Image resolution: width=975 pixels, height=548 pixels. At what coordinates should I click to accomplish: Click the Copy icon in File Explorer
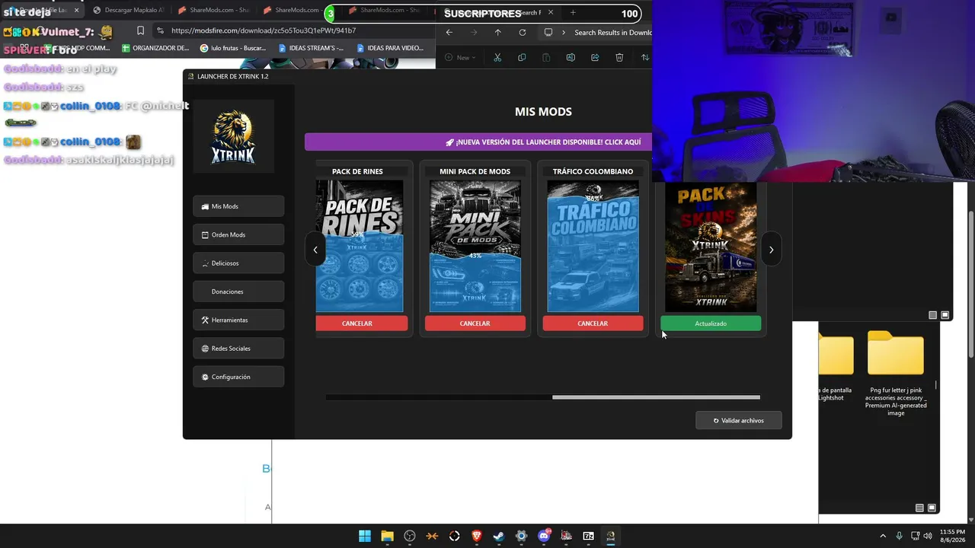point(522,57)
